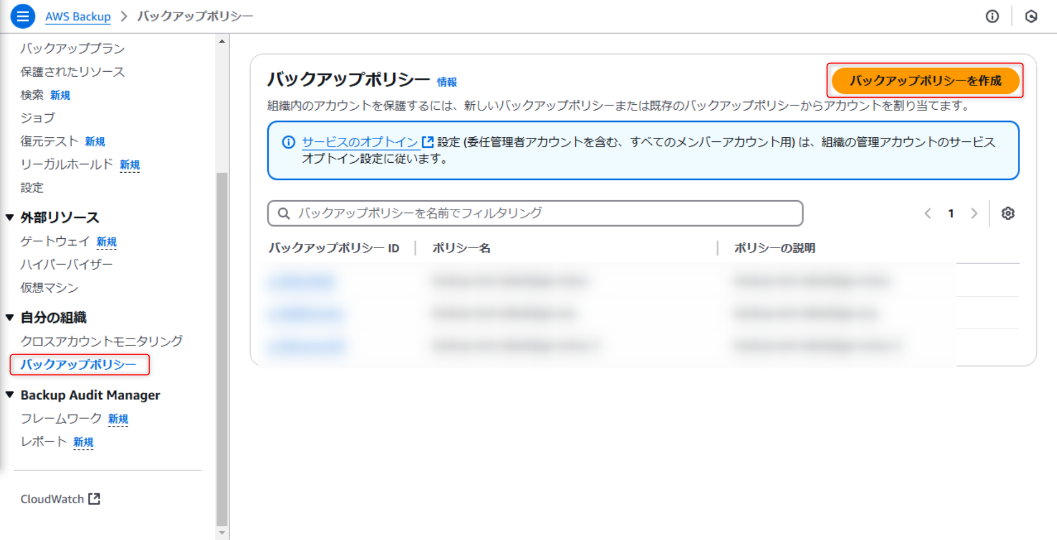Open ゲートウェイ in sidebar

click(55, 242)
